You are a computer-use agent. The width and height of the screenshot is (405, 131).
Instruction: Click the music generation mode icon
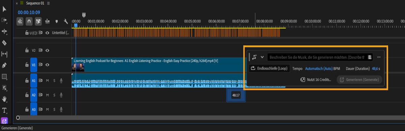254,57
